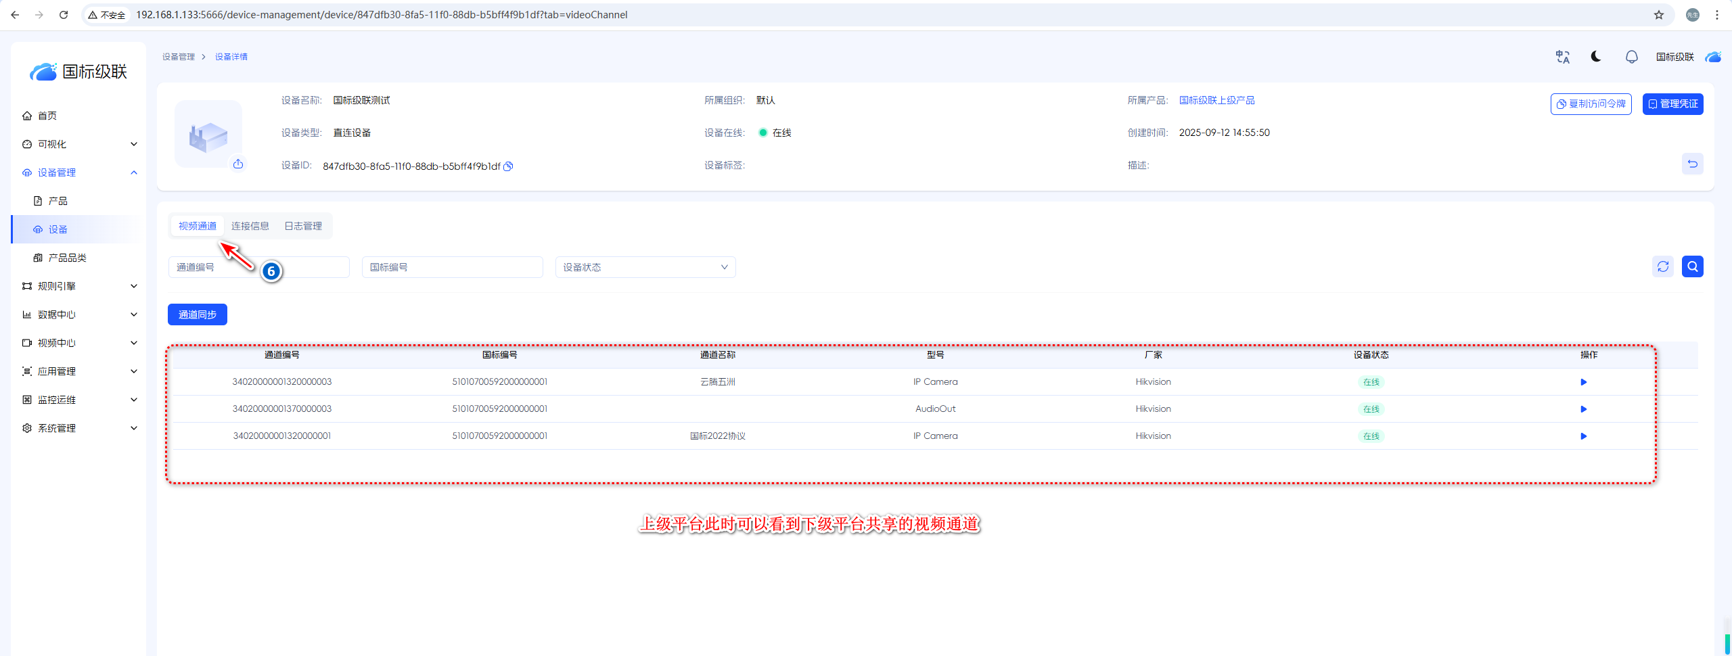Open the 国标级联上级产品 link
The width and height of the screenshot is (1732, 656).
pos(1216,100)
